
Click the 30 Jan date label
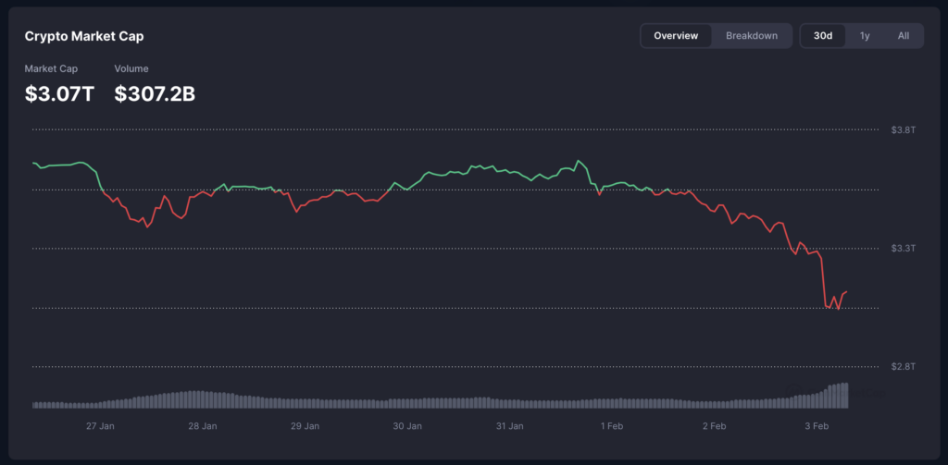coord(407,426)
